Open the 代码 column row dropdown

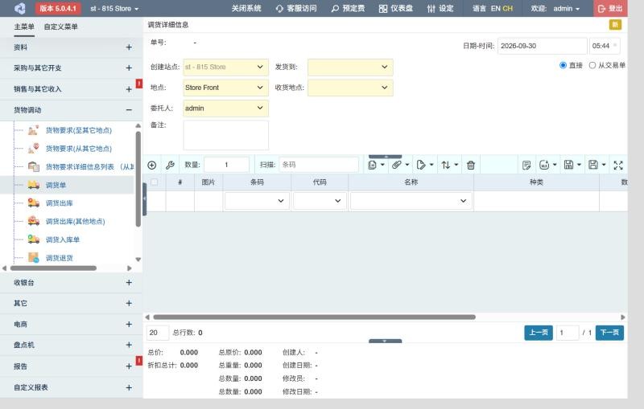coord(320,201)
